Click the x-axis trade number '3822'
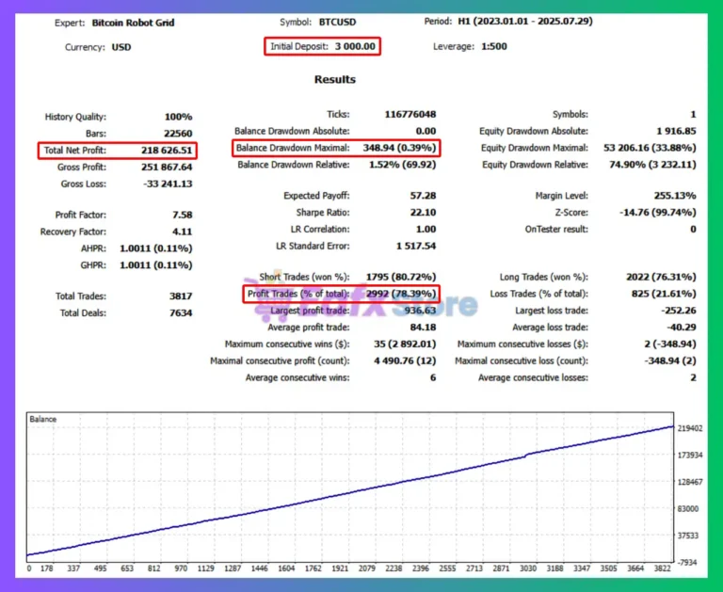723x592 pixels. pos(662,568)
